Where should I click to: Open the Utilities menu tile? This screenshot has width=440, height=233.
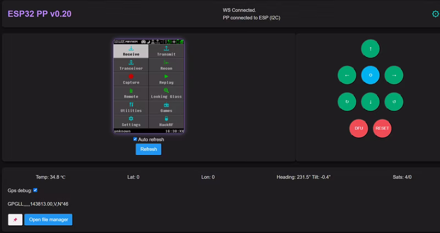[131, 107]
